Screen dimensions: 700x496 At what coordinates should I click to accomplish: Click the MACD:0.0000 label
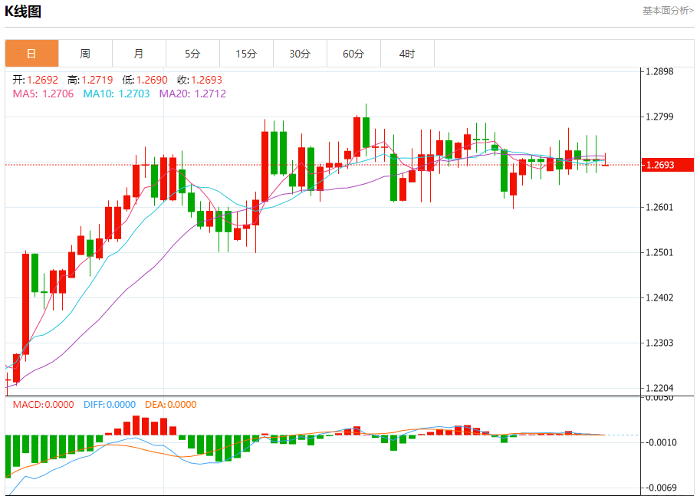(43, 405)
